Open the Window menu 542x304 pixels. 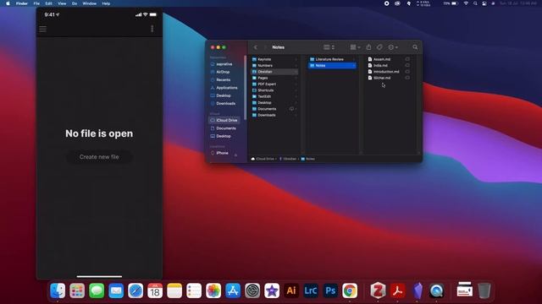pyautogui.click(x=89, y=3)
